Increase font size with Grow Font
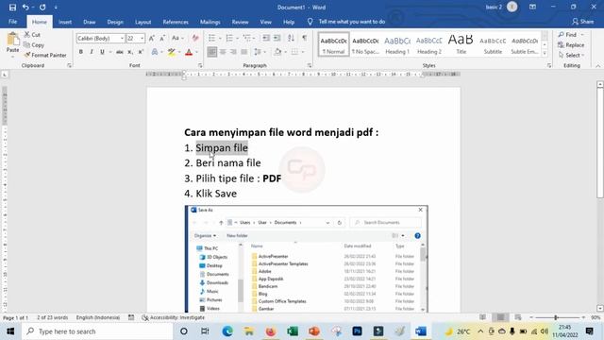 pyautogui.click(x=151, y=38)
